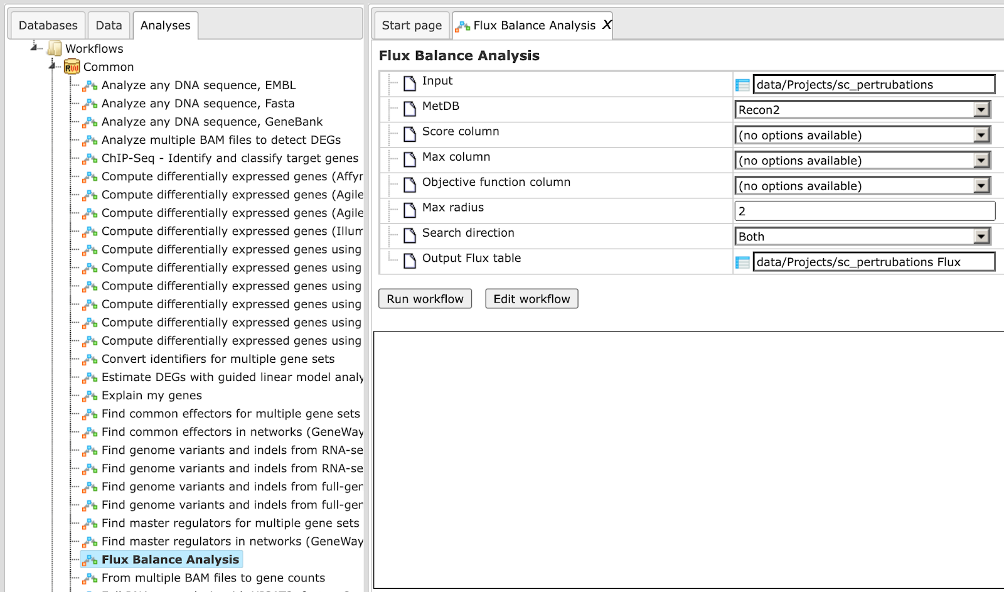Click workflow icon on Flux Balance Analysis tab

click(x=462, y=26)
